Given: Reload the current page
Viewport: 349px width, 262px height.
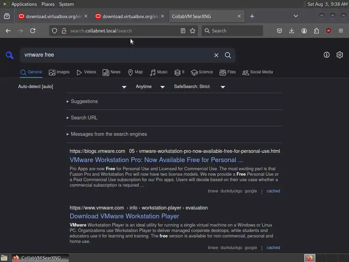Looking at the screenshot, I should tap(33, 31).
